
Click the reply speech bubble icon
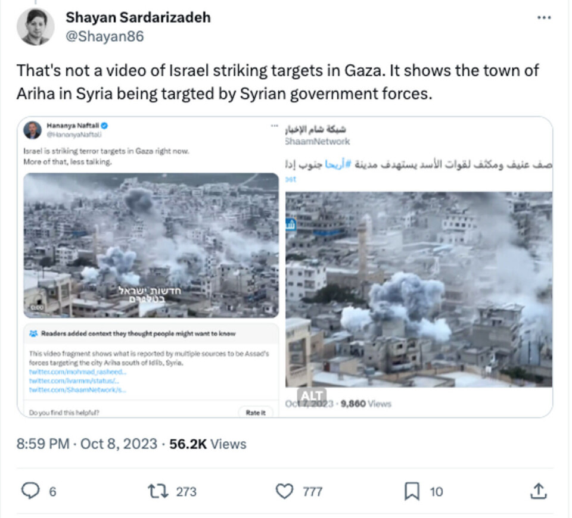pos(30,491)
